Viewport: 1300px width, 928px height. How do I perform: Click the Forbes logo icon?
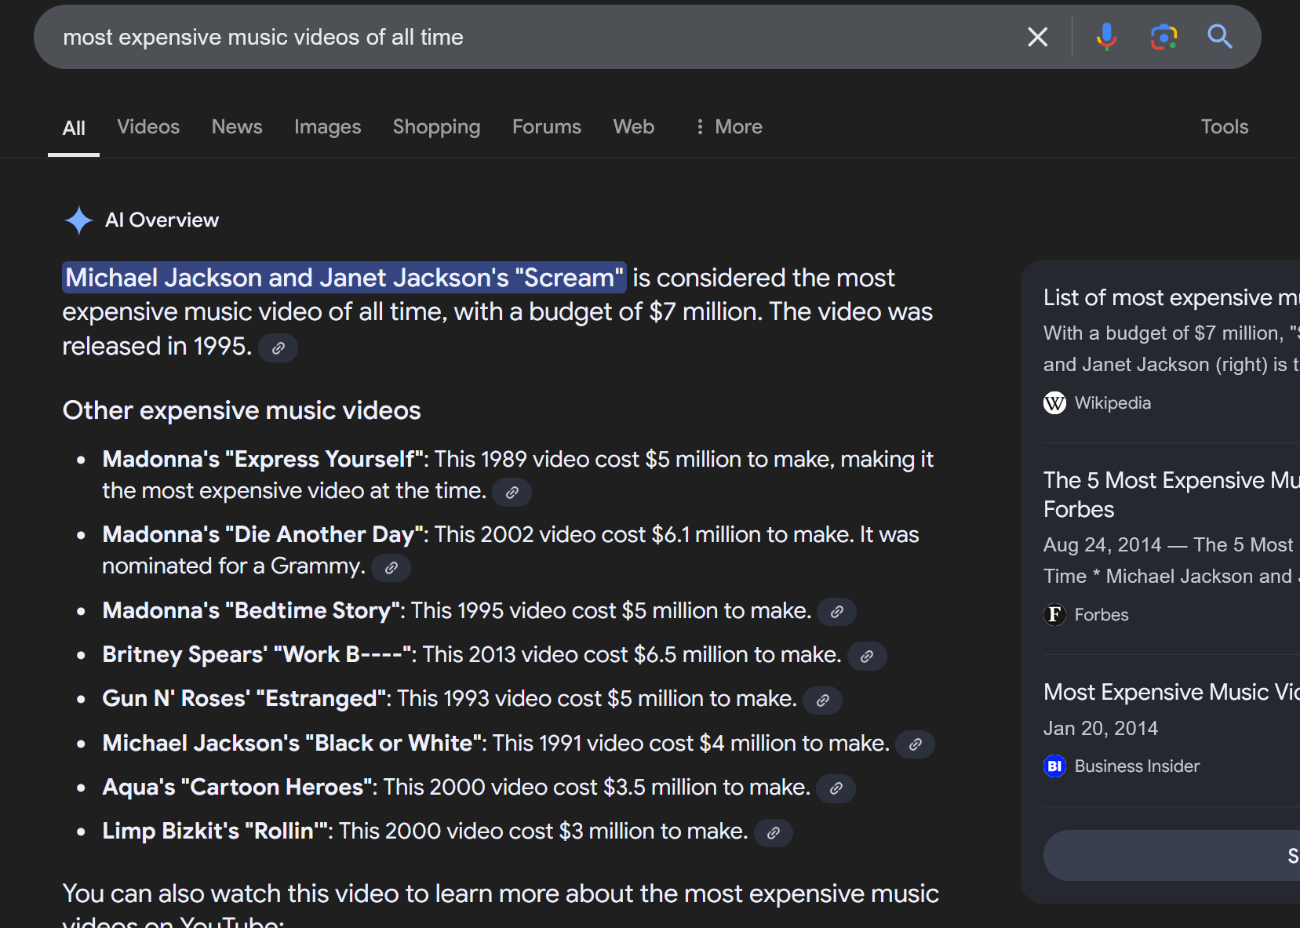coord(1054,614)
